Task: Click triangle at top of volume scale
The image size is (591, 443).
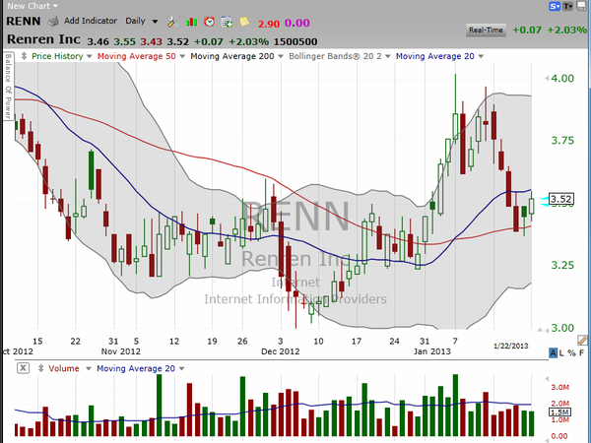Action: pyautogui.click(x=547, y=379)
